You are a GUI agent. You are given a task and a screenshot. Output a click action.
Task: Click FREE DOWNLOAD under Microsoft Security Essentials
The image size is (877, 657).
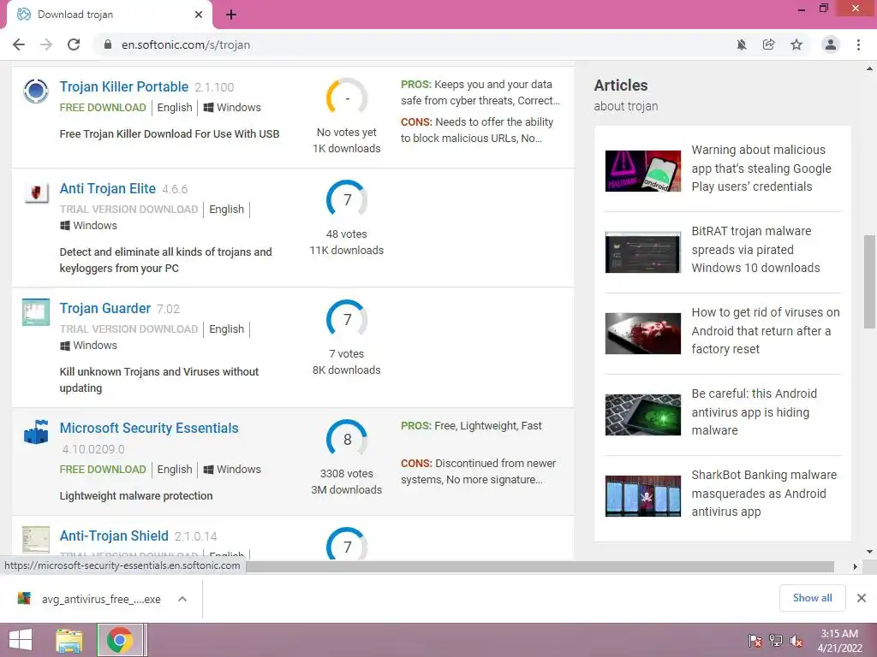[103, 470]
